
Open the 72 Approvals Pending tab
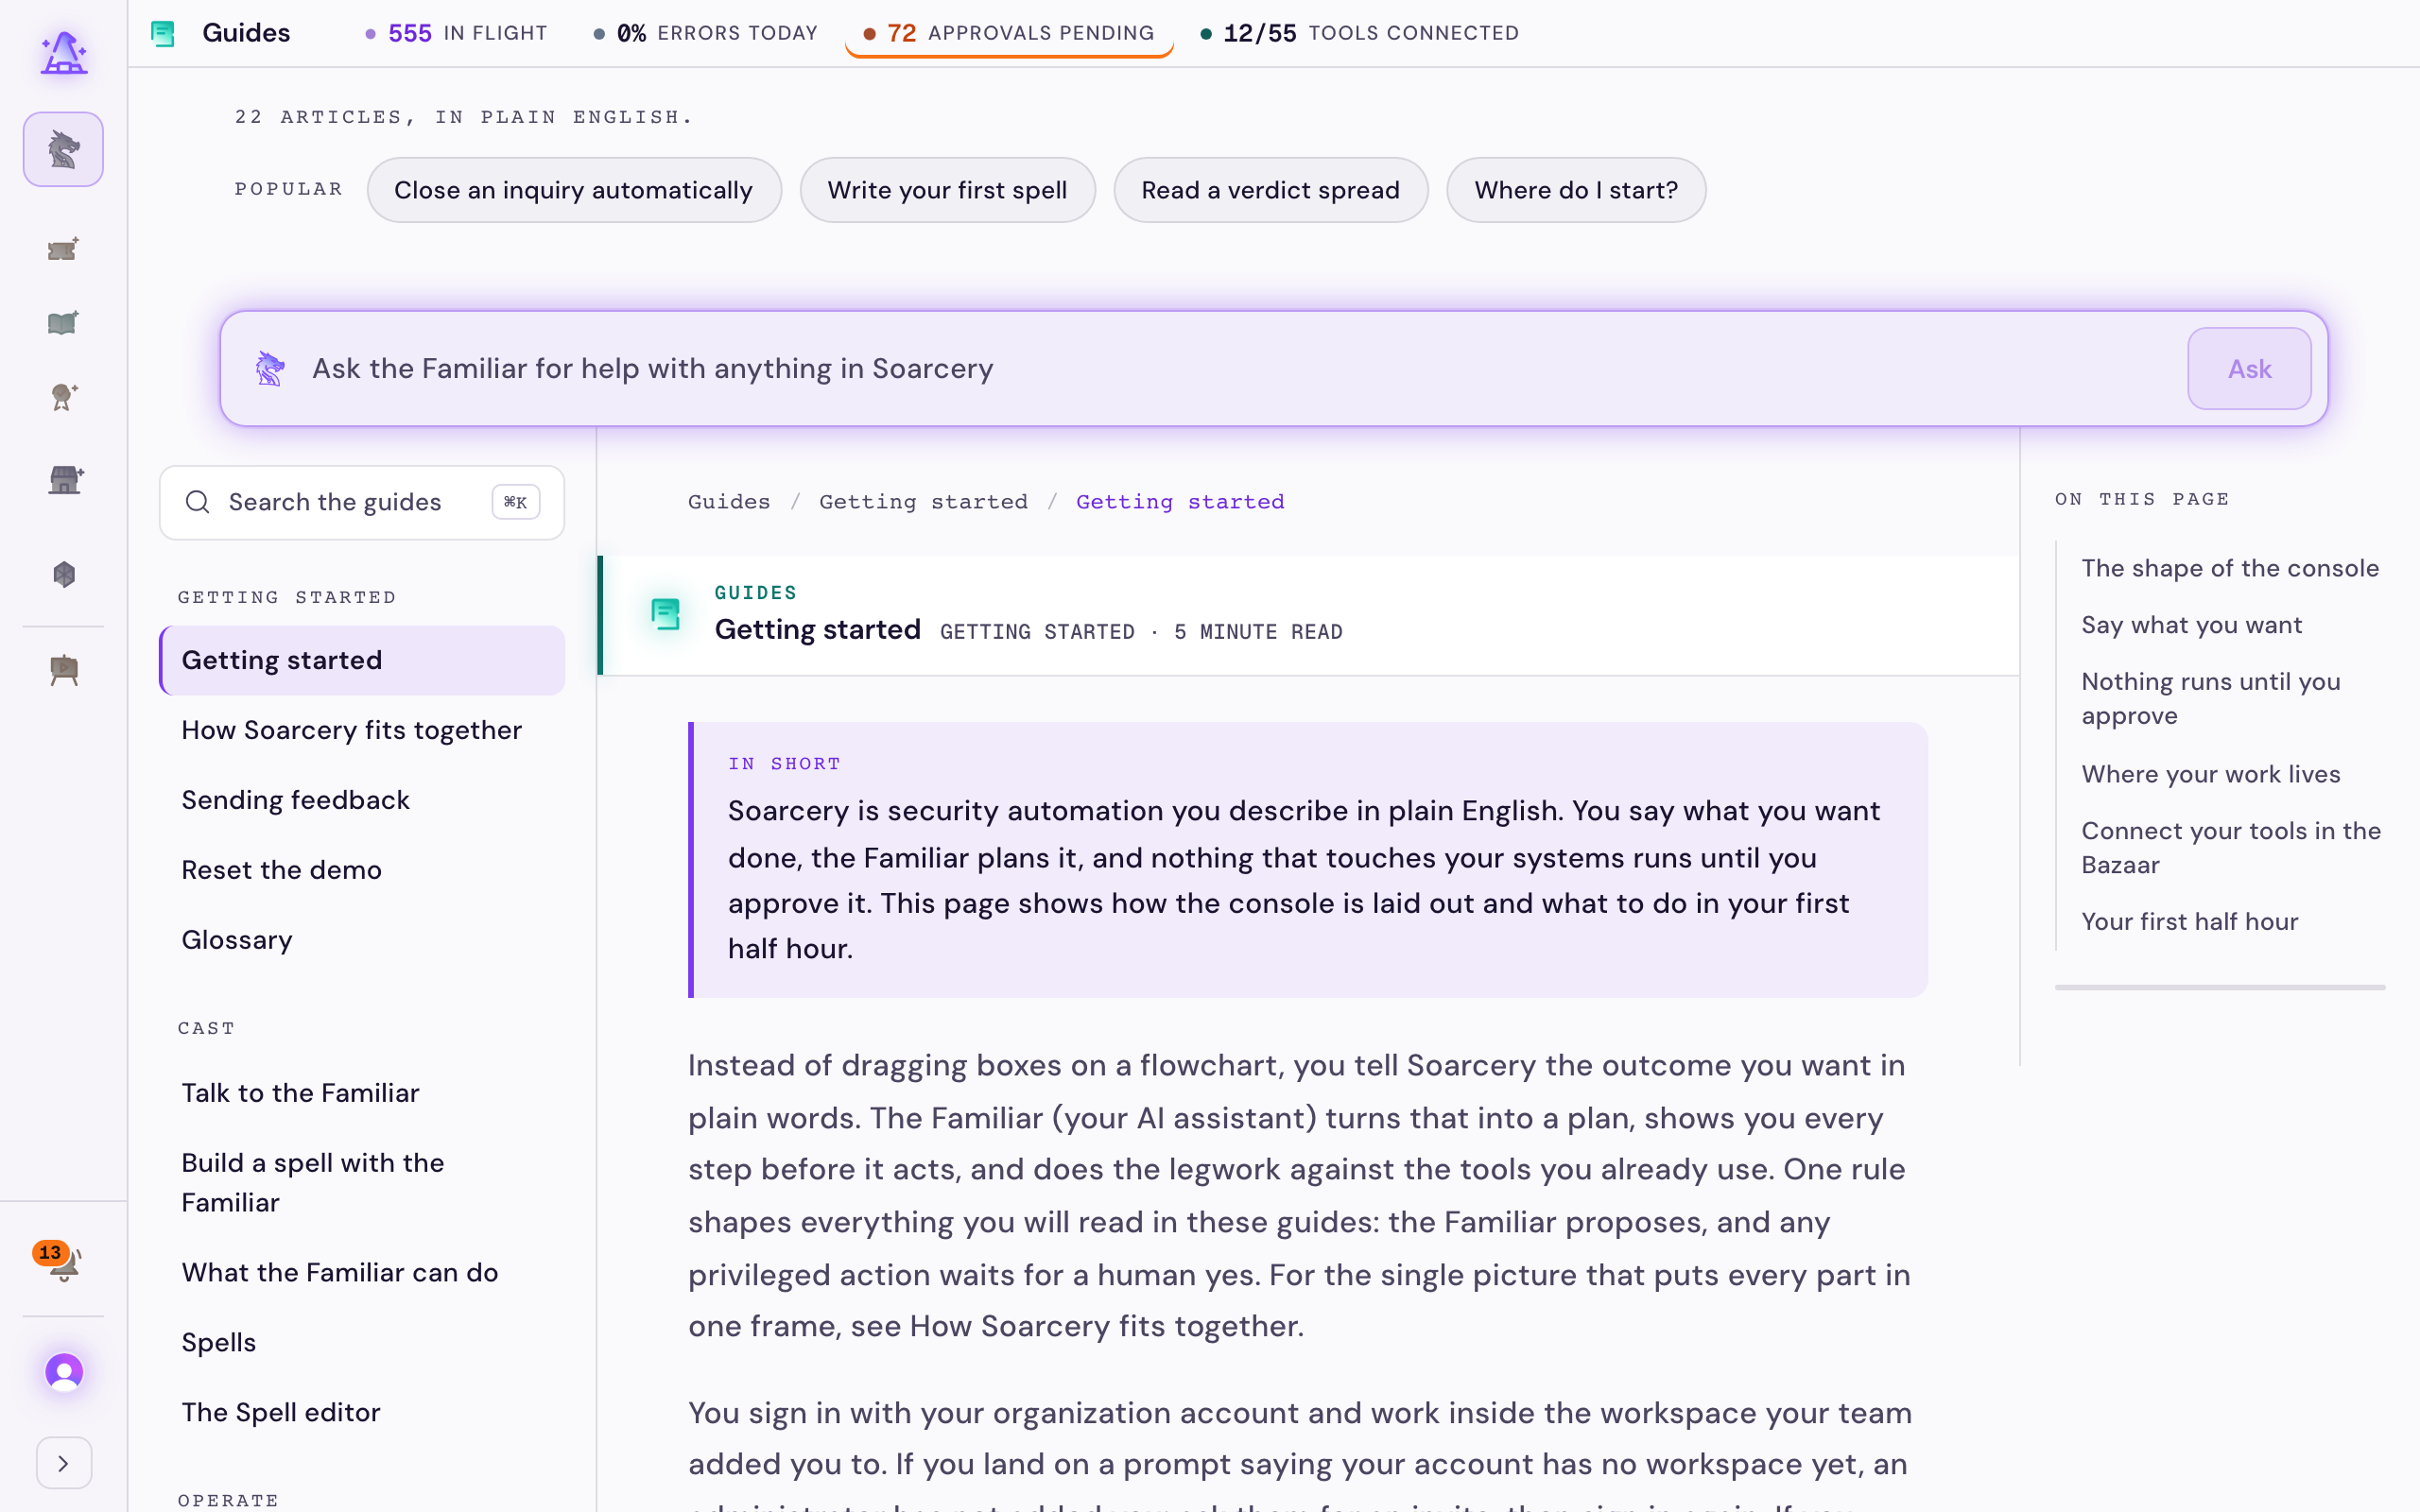[1009, 33]
